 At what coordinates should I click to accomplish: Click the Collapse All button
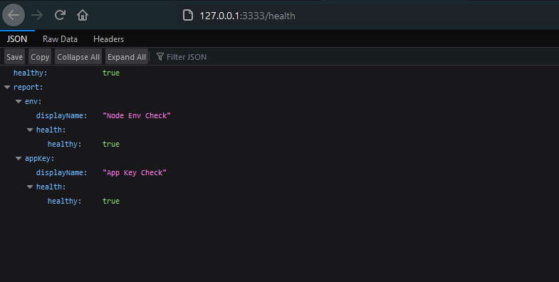click(78, 57)
